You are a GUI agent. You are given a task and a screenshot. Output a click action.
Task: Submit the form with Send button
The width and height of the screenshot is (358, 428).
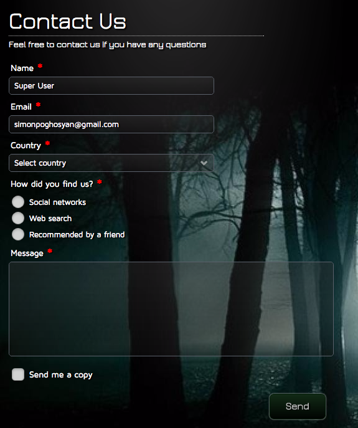[298, 406]
